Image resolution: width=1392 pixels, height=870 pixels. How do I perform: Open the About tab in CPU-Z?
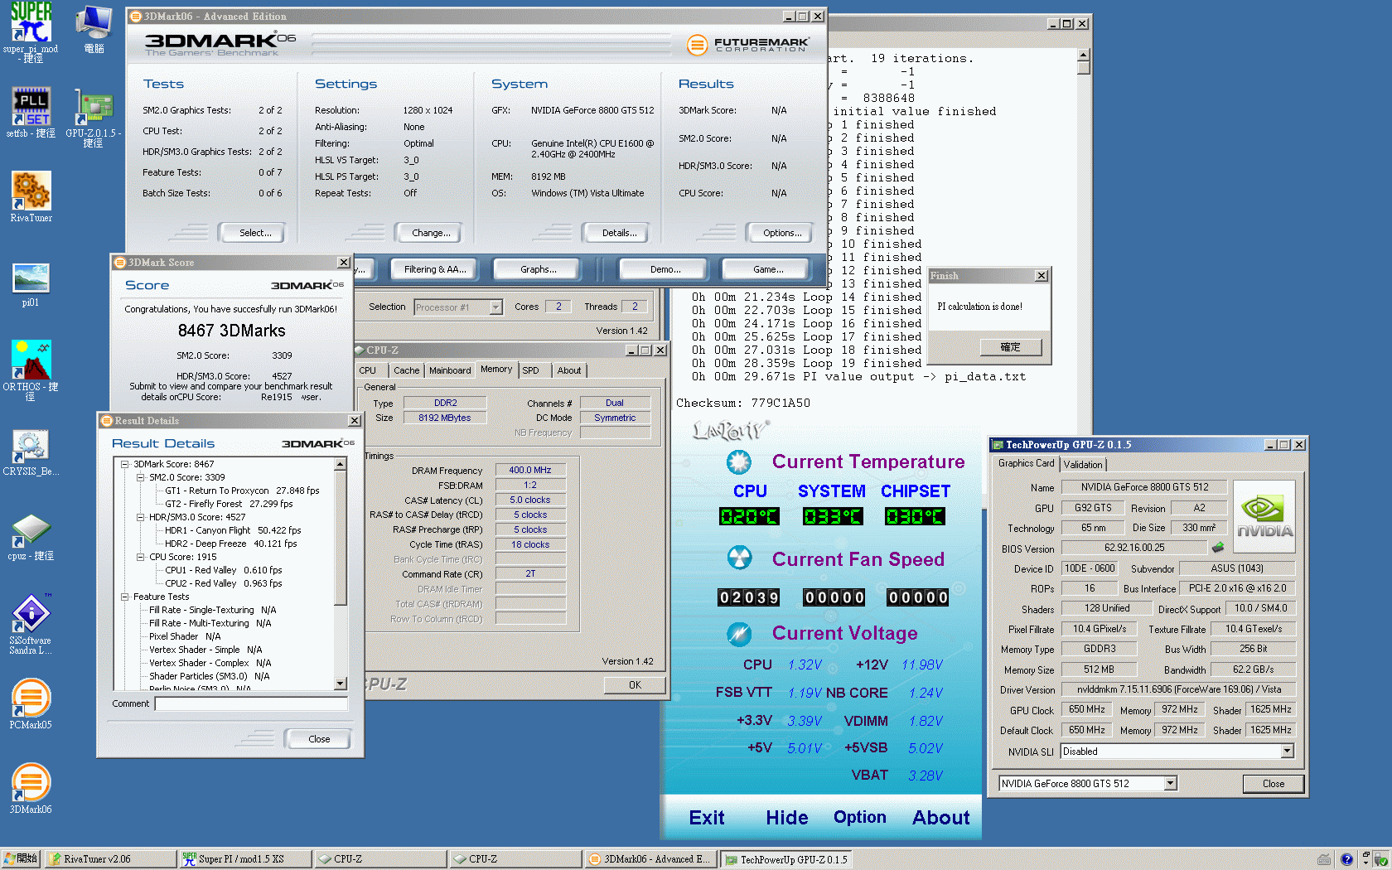[x=569, y=370]
